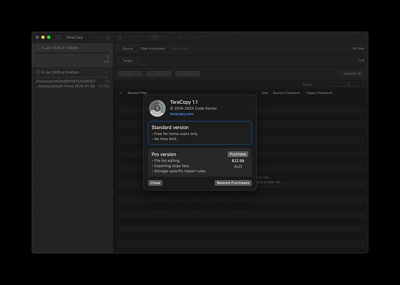Toggle the sidebar panel icon

59,37
